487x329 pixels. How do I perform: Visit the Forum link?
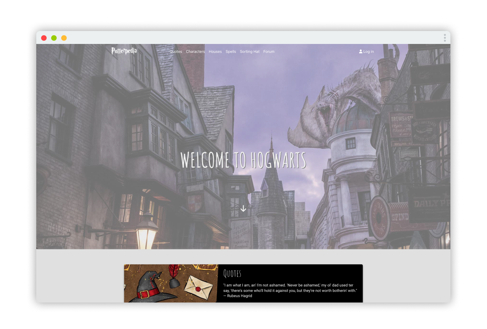point(269,52)
